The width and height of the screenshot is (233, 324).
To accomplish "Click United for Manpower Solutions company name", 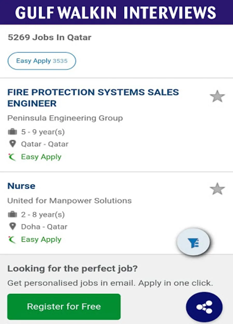I will pyautogui.click(x=69, y=201).
